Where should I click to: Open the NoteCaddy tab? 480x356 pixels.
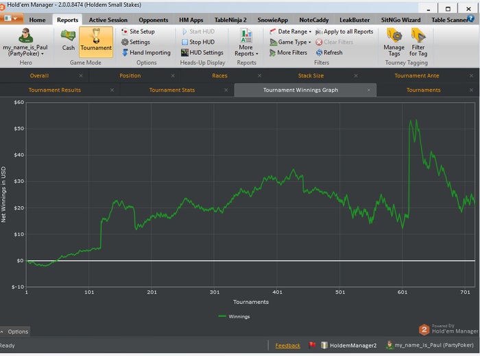pyautogui.click(x=314, y=20)
